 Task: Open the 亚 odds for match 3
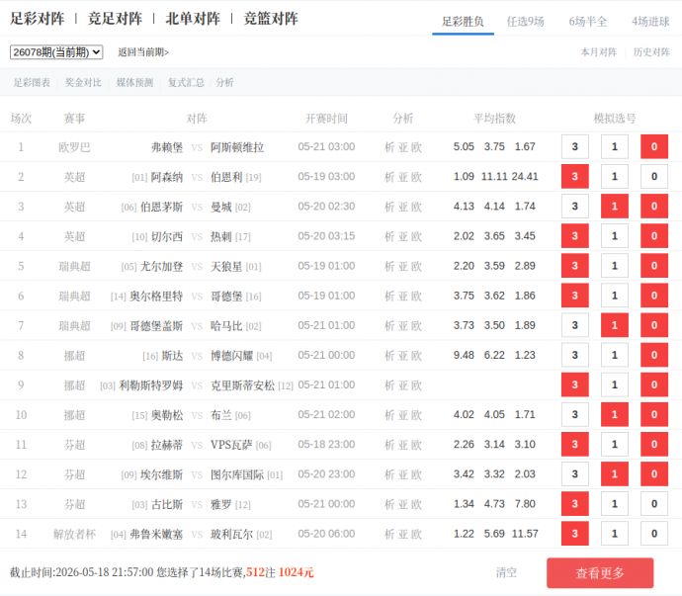[403, 207]
